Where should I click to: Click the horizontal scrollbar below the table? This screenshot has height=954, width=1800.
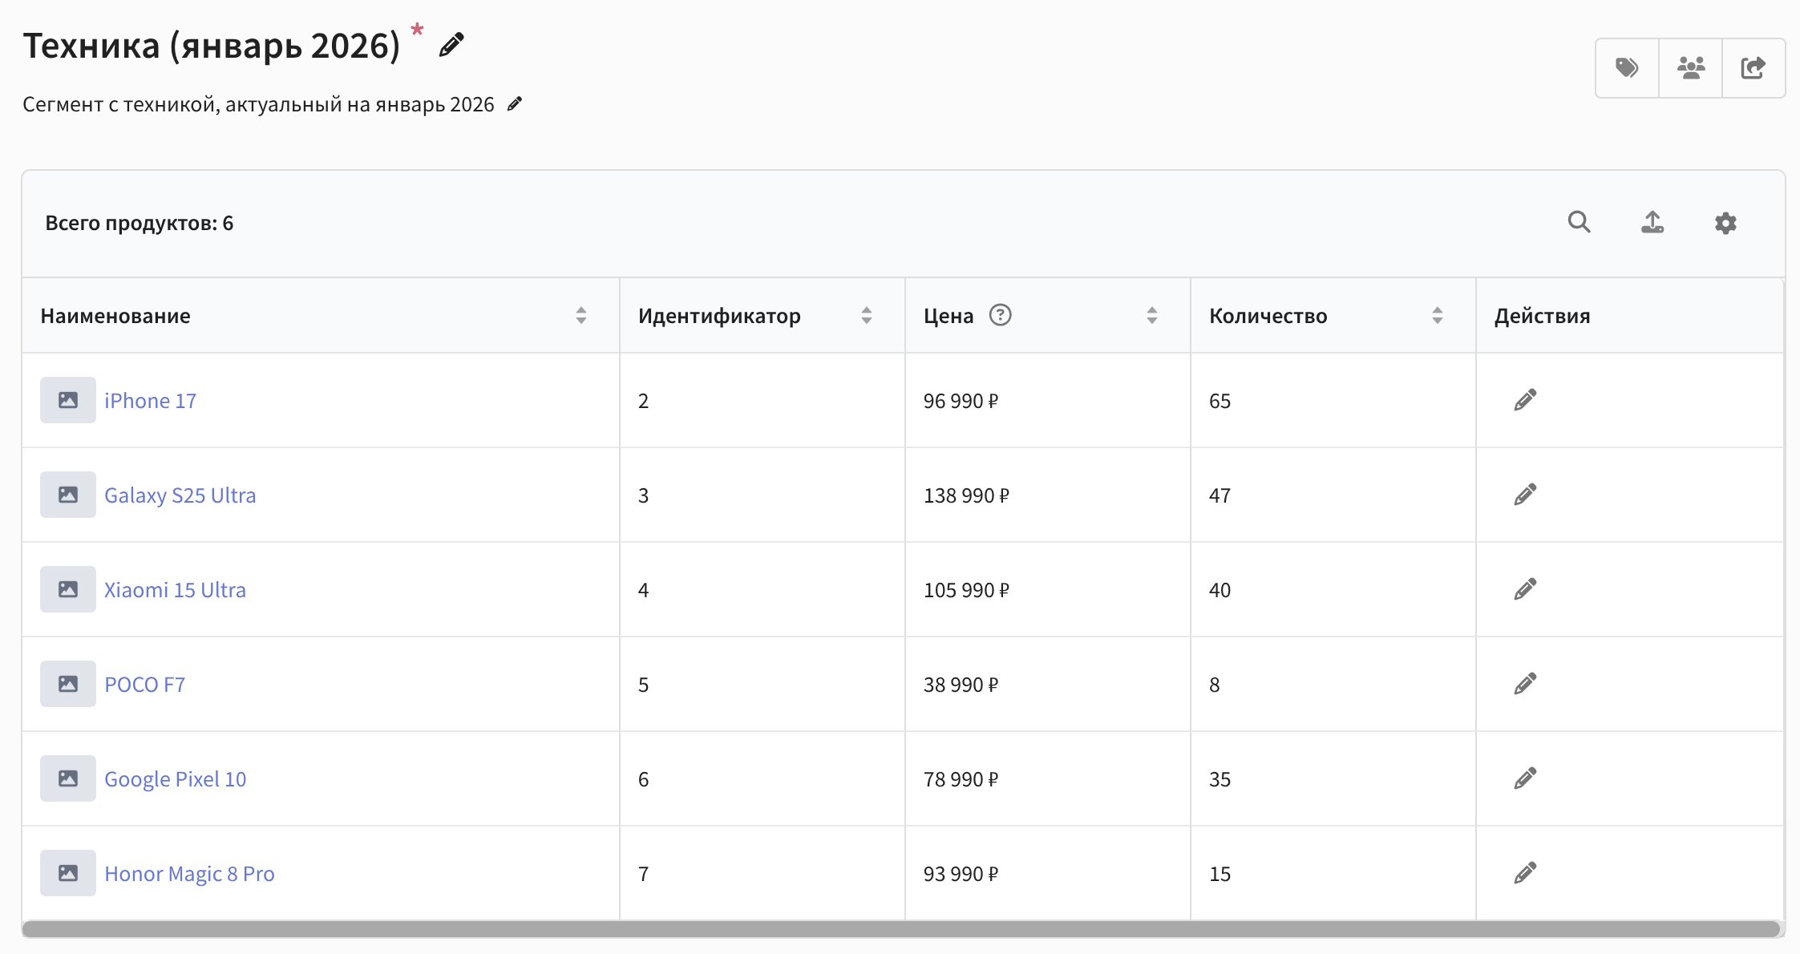900,929
